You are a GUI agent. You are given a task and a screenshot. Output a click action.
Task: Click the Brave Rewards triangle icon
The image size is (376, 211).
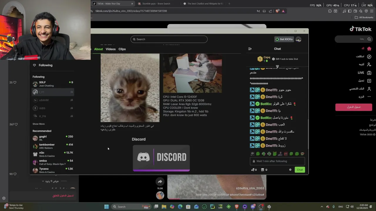(283, 11)
